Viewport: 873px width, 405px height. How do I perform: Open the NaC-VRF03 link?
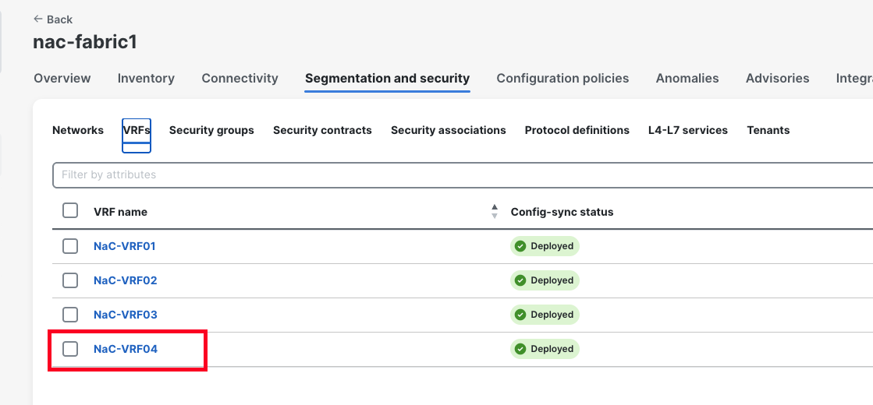coord(126,315)
